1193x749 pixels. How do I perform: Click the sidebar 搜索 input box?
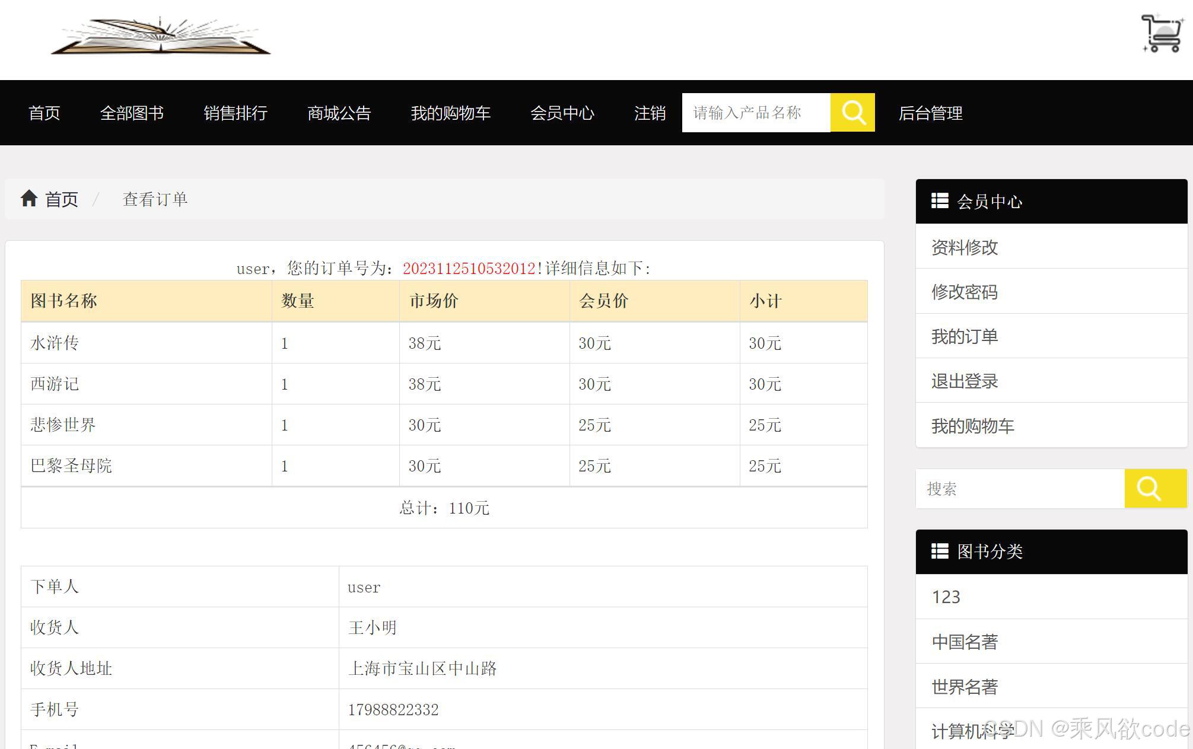point(1019,489)
